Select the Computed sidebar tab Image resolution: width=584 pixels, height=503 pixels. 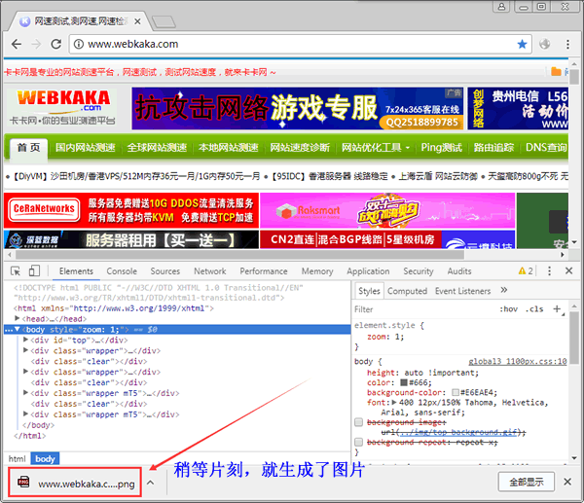coord(407,291)
